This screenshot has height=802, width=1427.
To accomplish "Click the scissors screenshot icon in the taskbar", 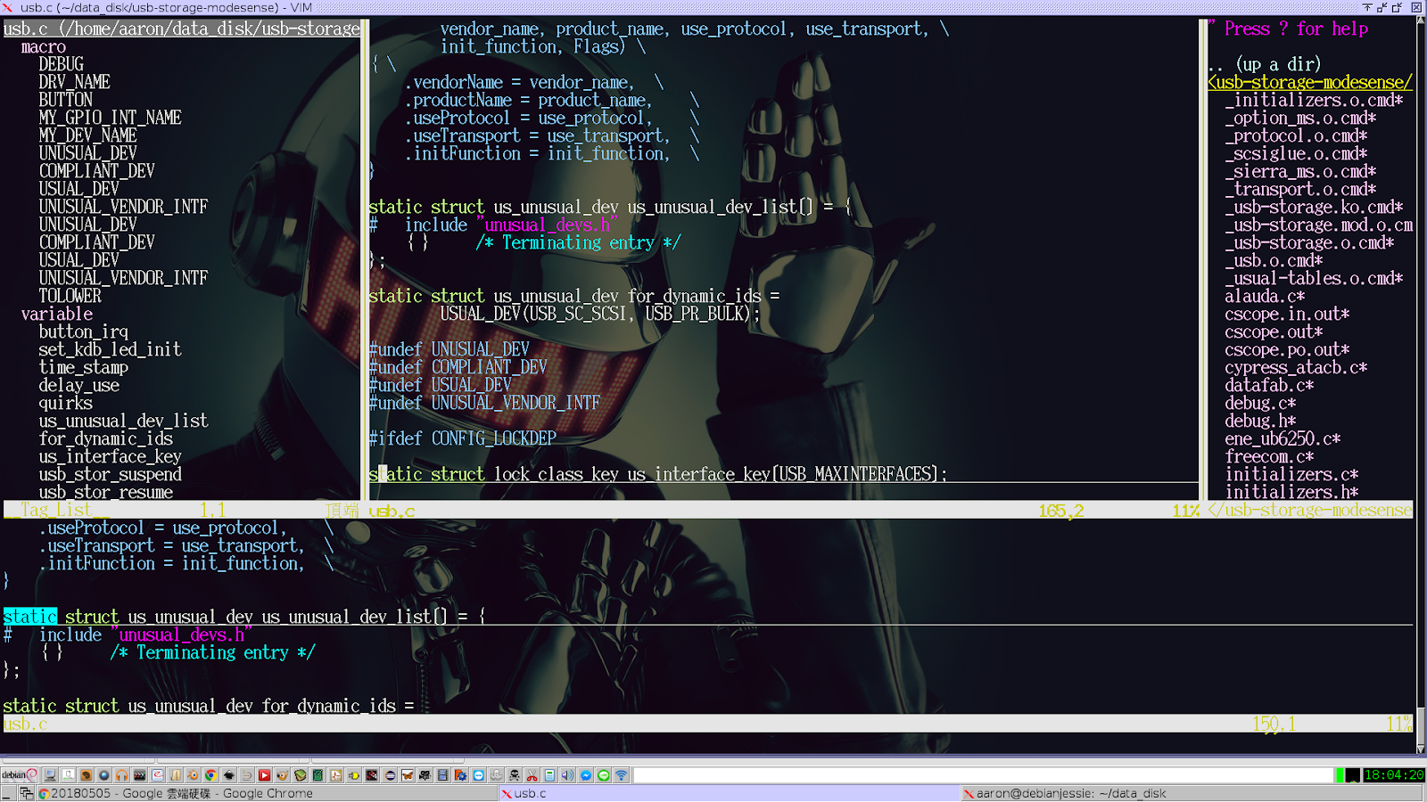I will pos(531,775).
